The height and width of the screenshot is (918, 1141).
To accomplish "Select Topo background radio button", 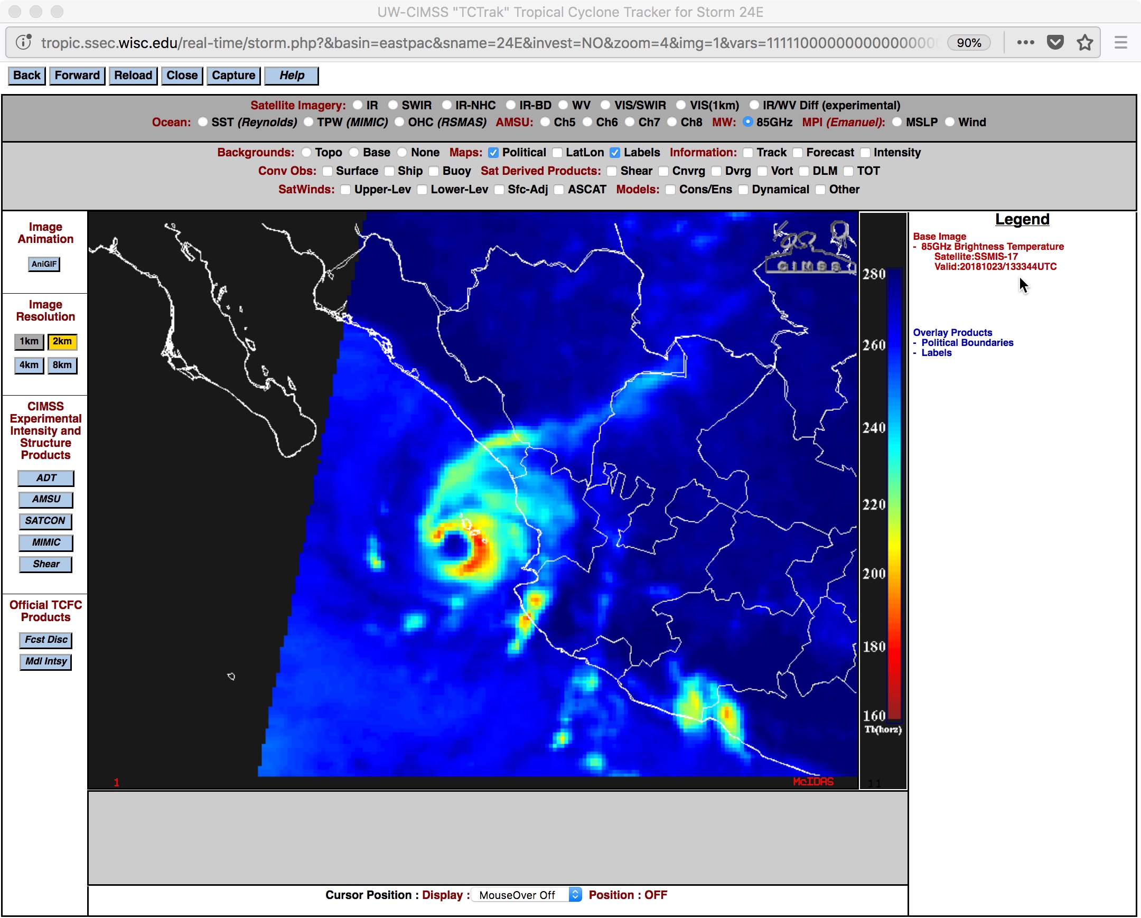I will pyautogui.click(x=306, y=152).
